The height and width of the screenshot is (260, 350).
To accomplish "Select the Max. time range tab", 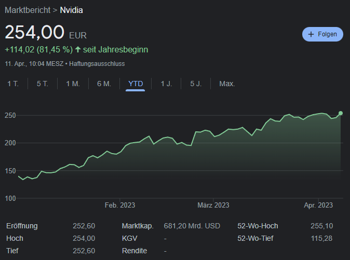I will tap(227, 84).
